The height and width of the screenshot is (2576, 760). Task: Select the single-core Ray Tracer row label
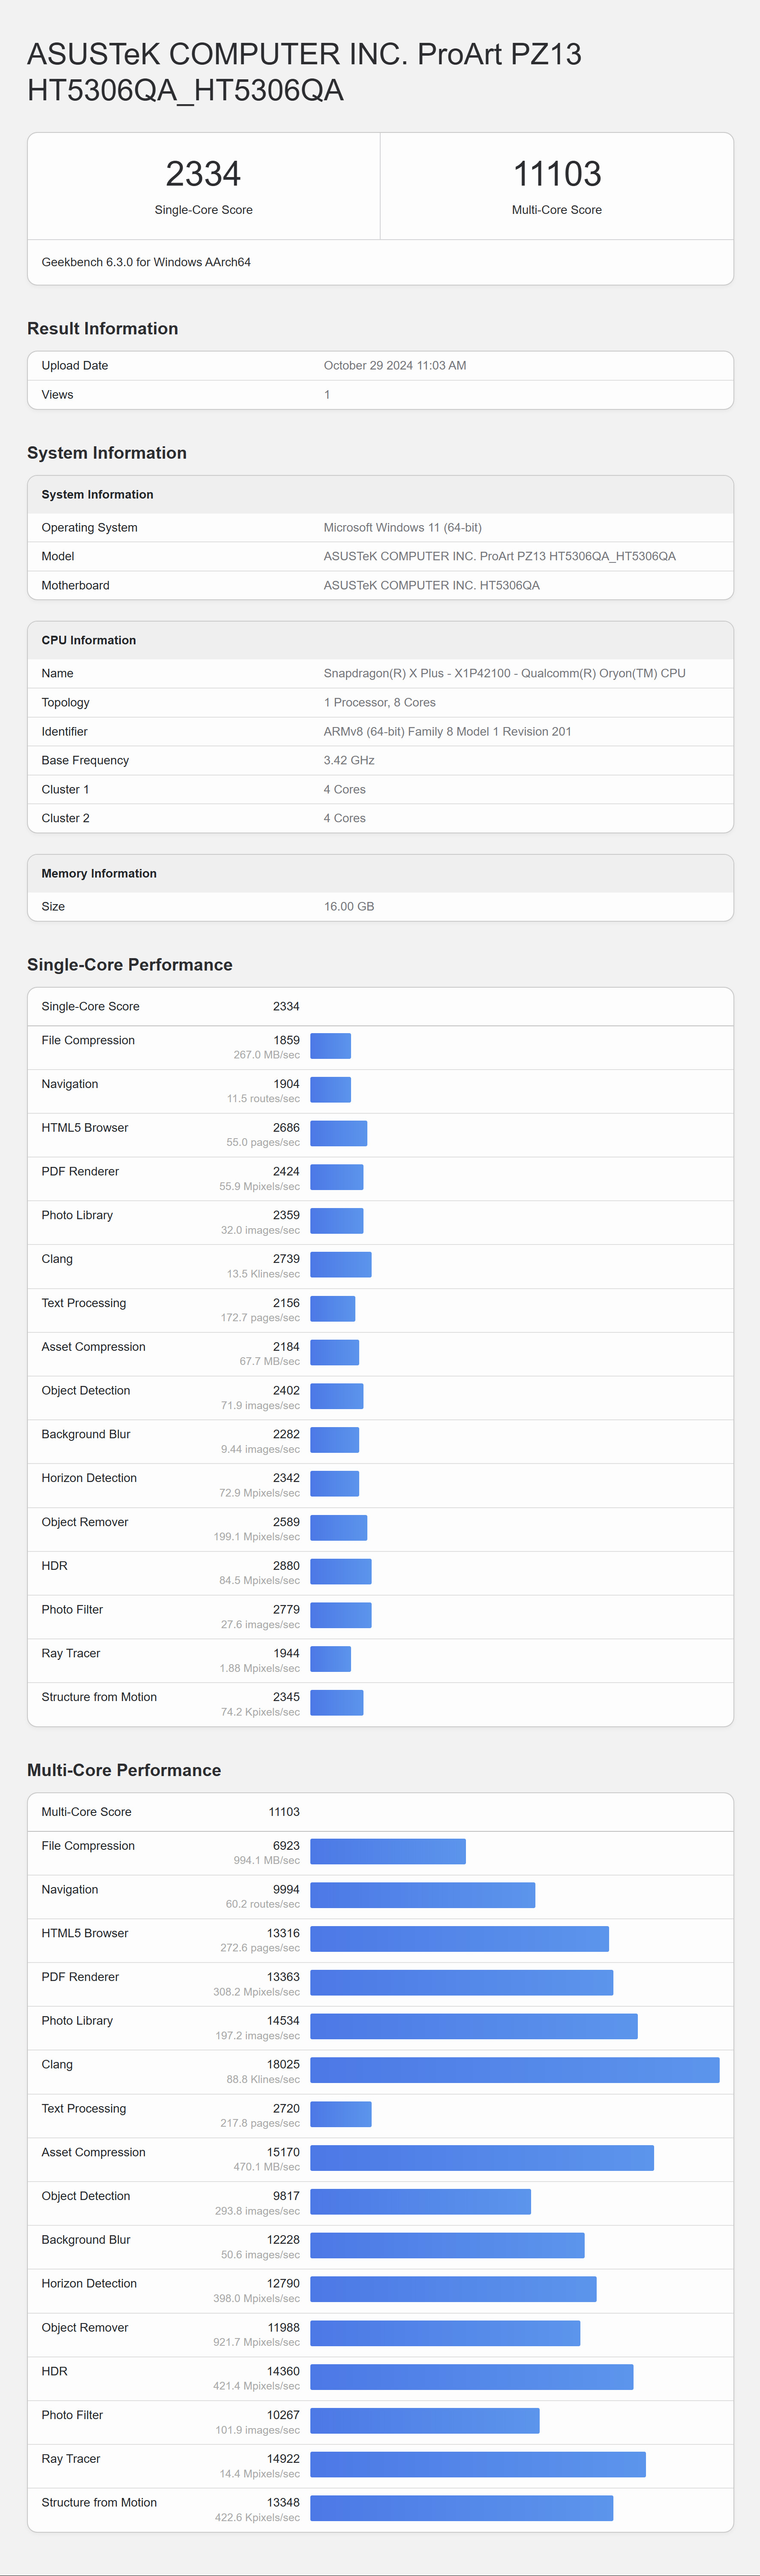(x=71, y=1653)
